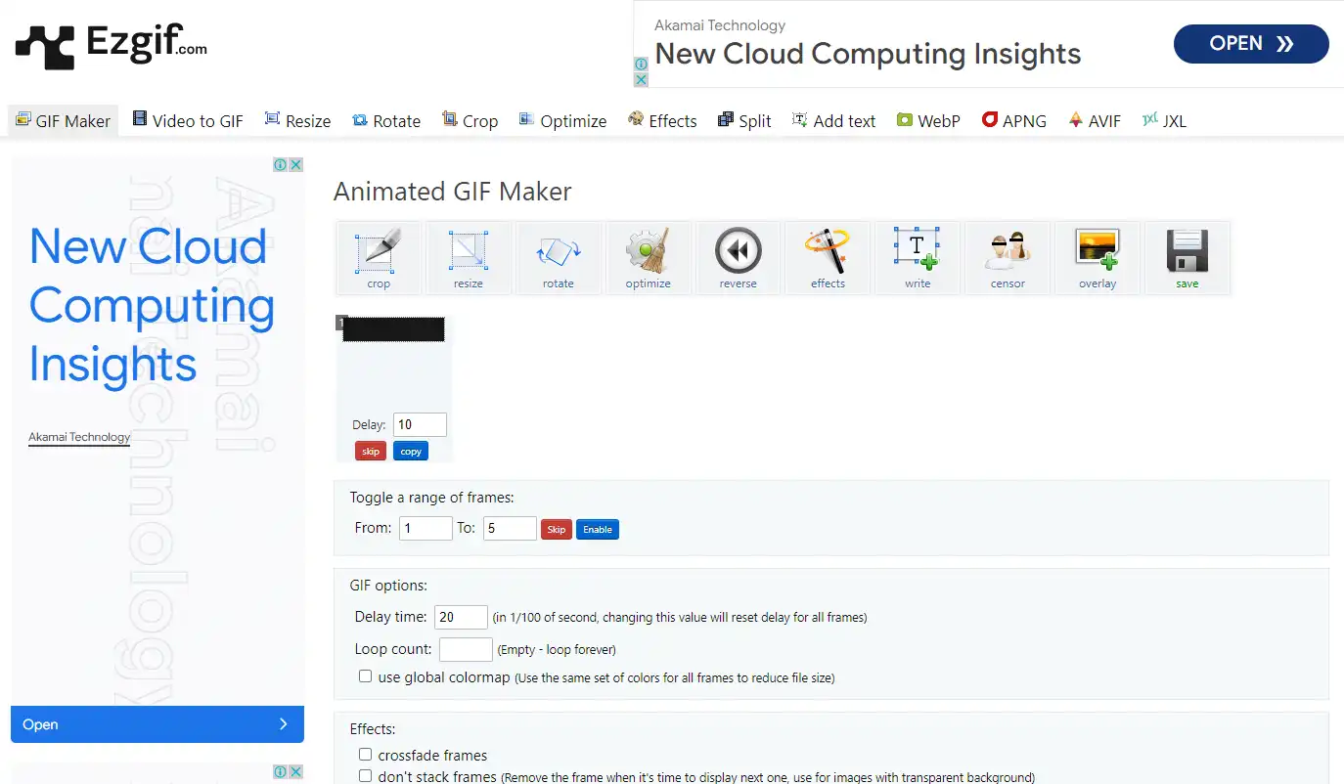
Task: Enable use global colormap checkbox
Action: pyautogui.click(x=366, y=676)
